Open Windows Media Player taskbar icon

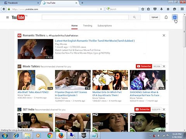pos(38,136)
